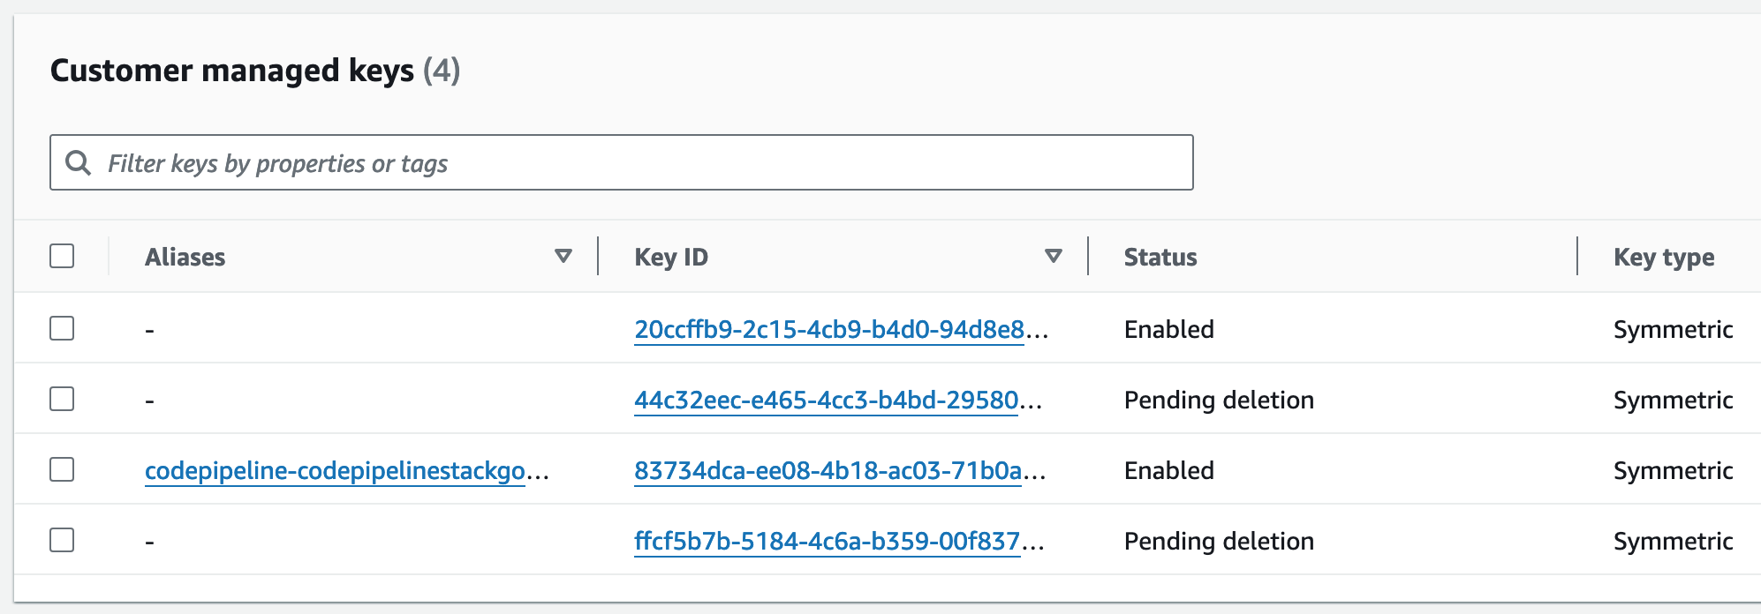1761x614 pixels.
Task: Click the Status column header
Action: click(1160, 257)
